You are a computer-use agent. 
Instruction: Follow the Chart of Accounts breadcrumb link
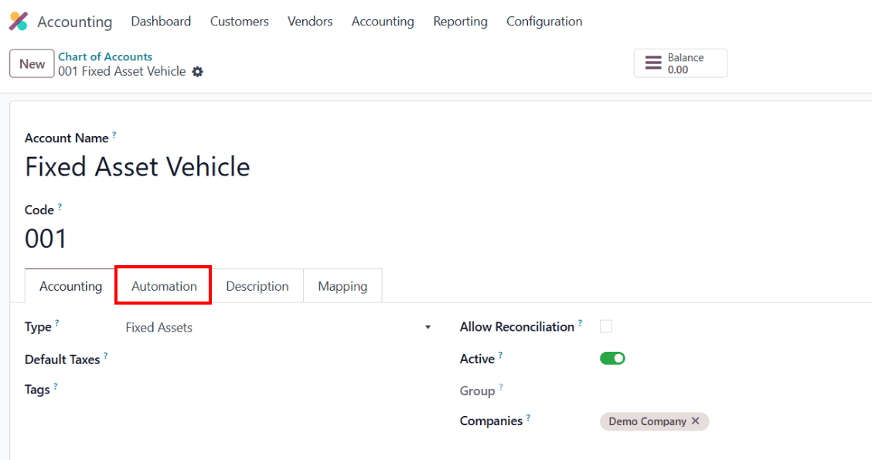coord(105,56)
